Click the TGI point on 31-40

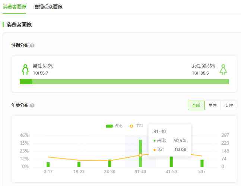tap(140, 155)
